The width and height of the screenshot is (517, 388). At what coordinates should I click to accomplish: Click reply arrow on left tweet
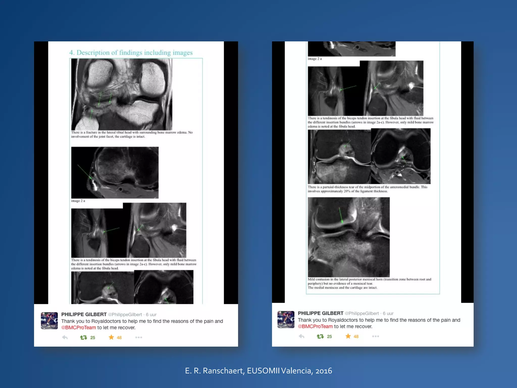click(x=65, y=337)
